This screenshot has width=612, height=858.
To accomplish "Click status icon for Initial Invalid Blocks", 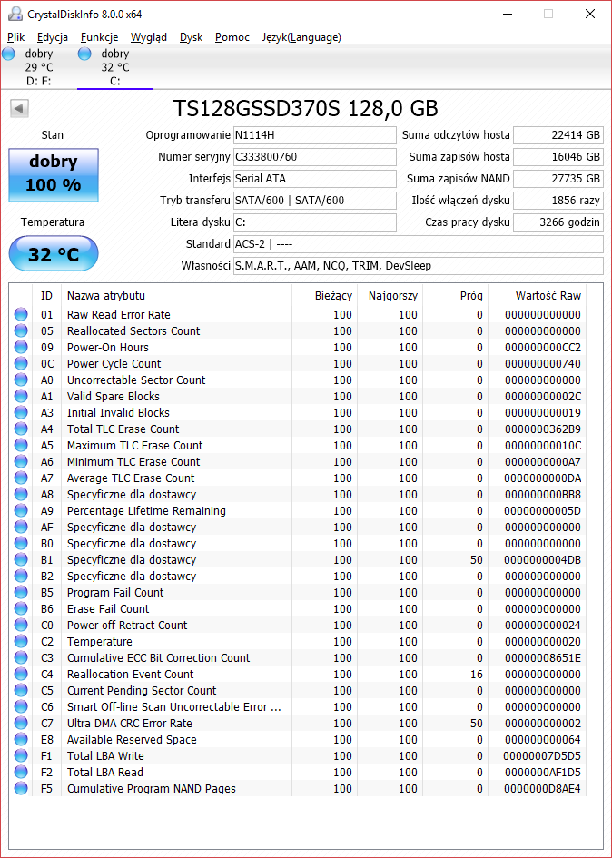I will tap(21, 412).
